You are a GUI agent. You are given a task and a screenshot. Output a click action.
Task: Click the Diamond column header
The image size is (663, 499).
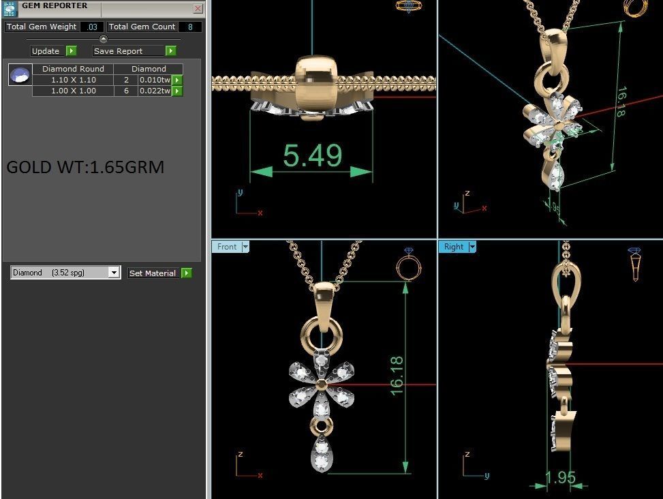[149, 69]
